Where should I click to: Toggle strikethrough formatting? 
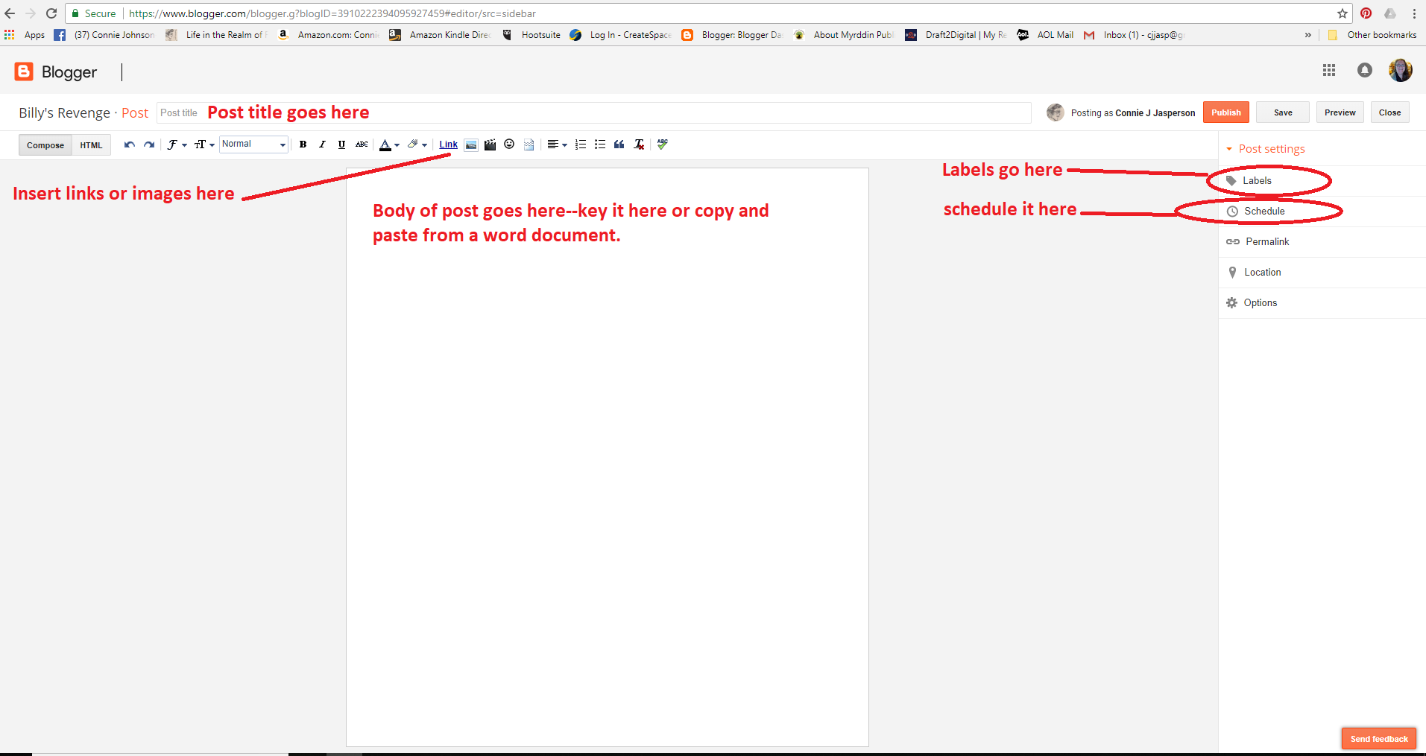362,144
